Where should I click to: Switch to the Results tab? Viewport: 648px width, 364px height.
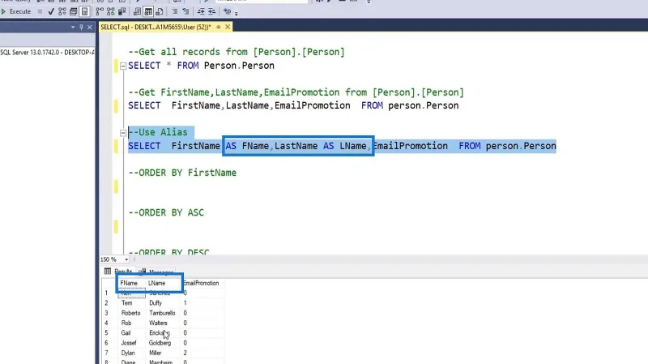[x=118, y=272]
